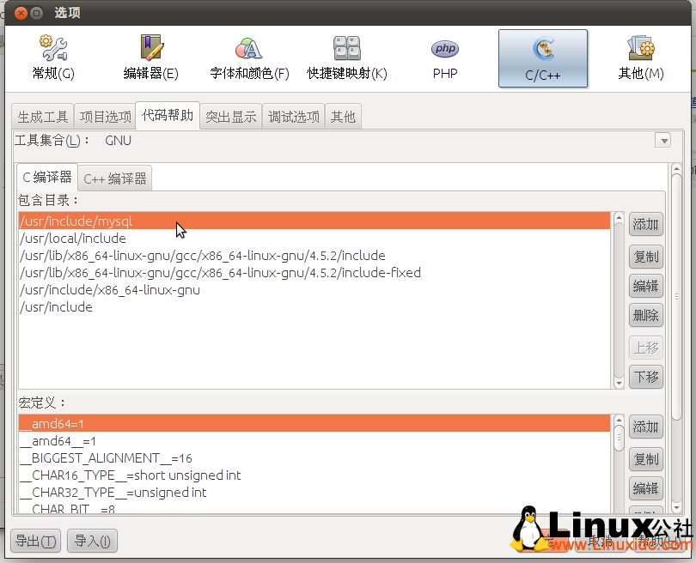Switch to the 项目选项 tab
The height and width of the screenshot is (563, 696).
pyautogui.click(x=106, y=117)
